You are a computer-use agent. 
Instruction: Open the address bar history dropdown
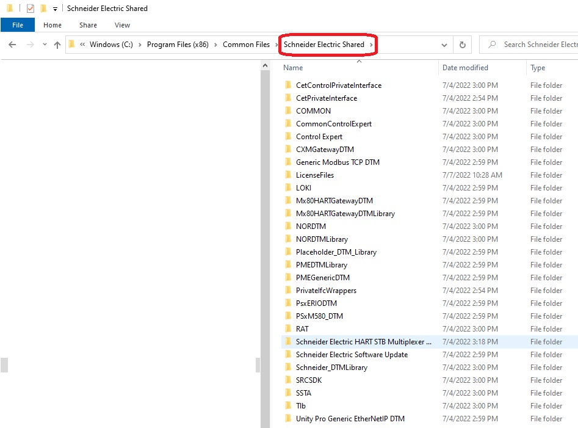[444, 45]
